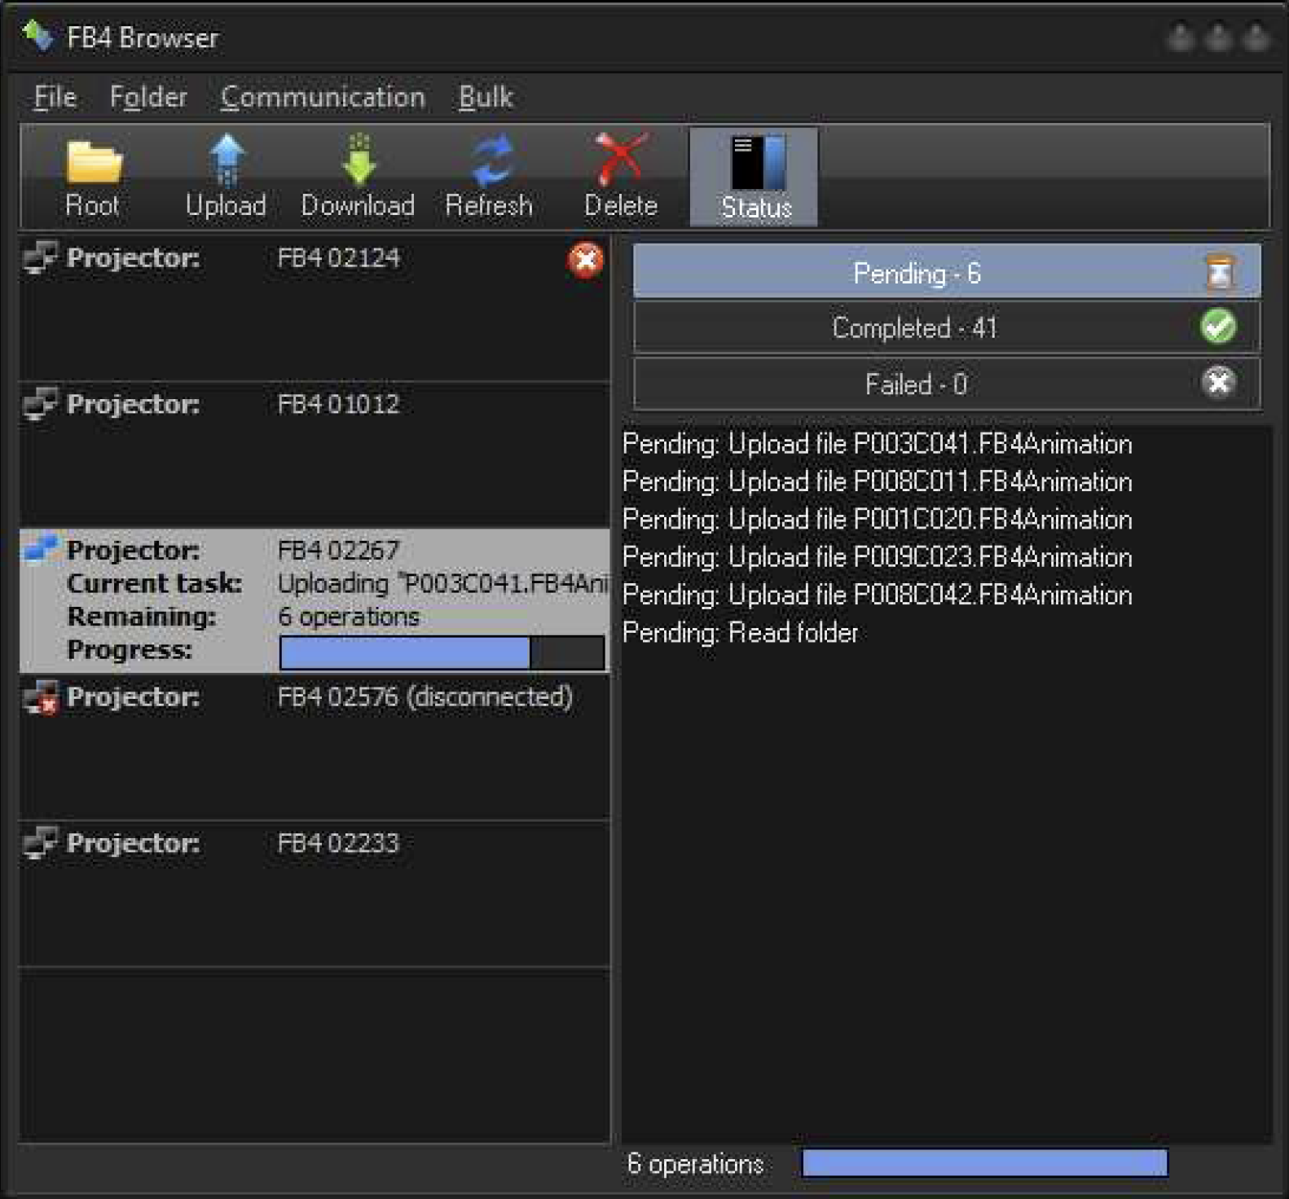Click the disconnected icon beside FB4 02576

coord(41,697)
